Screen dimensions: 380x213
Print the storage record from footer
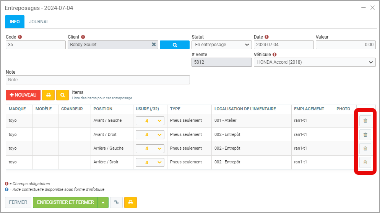click(130, 202)
